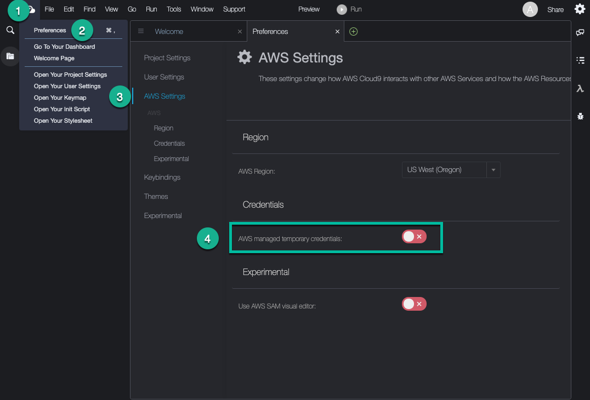Click the 'AWS Region:' label
Screen dimensions: 590x400
[257, 172]
